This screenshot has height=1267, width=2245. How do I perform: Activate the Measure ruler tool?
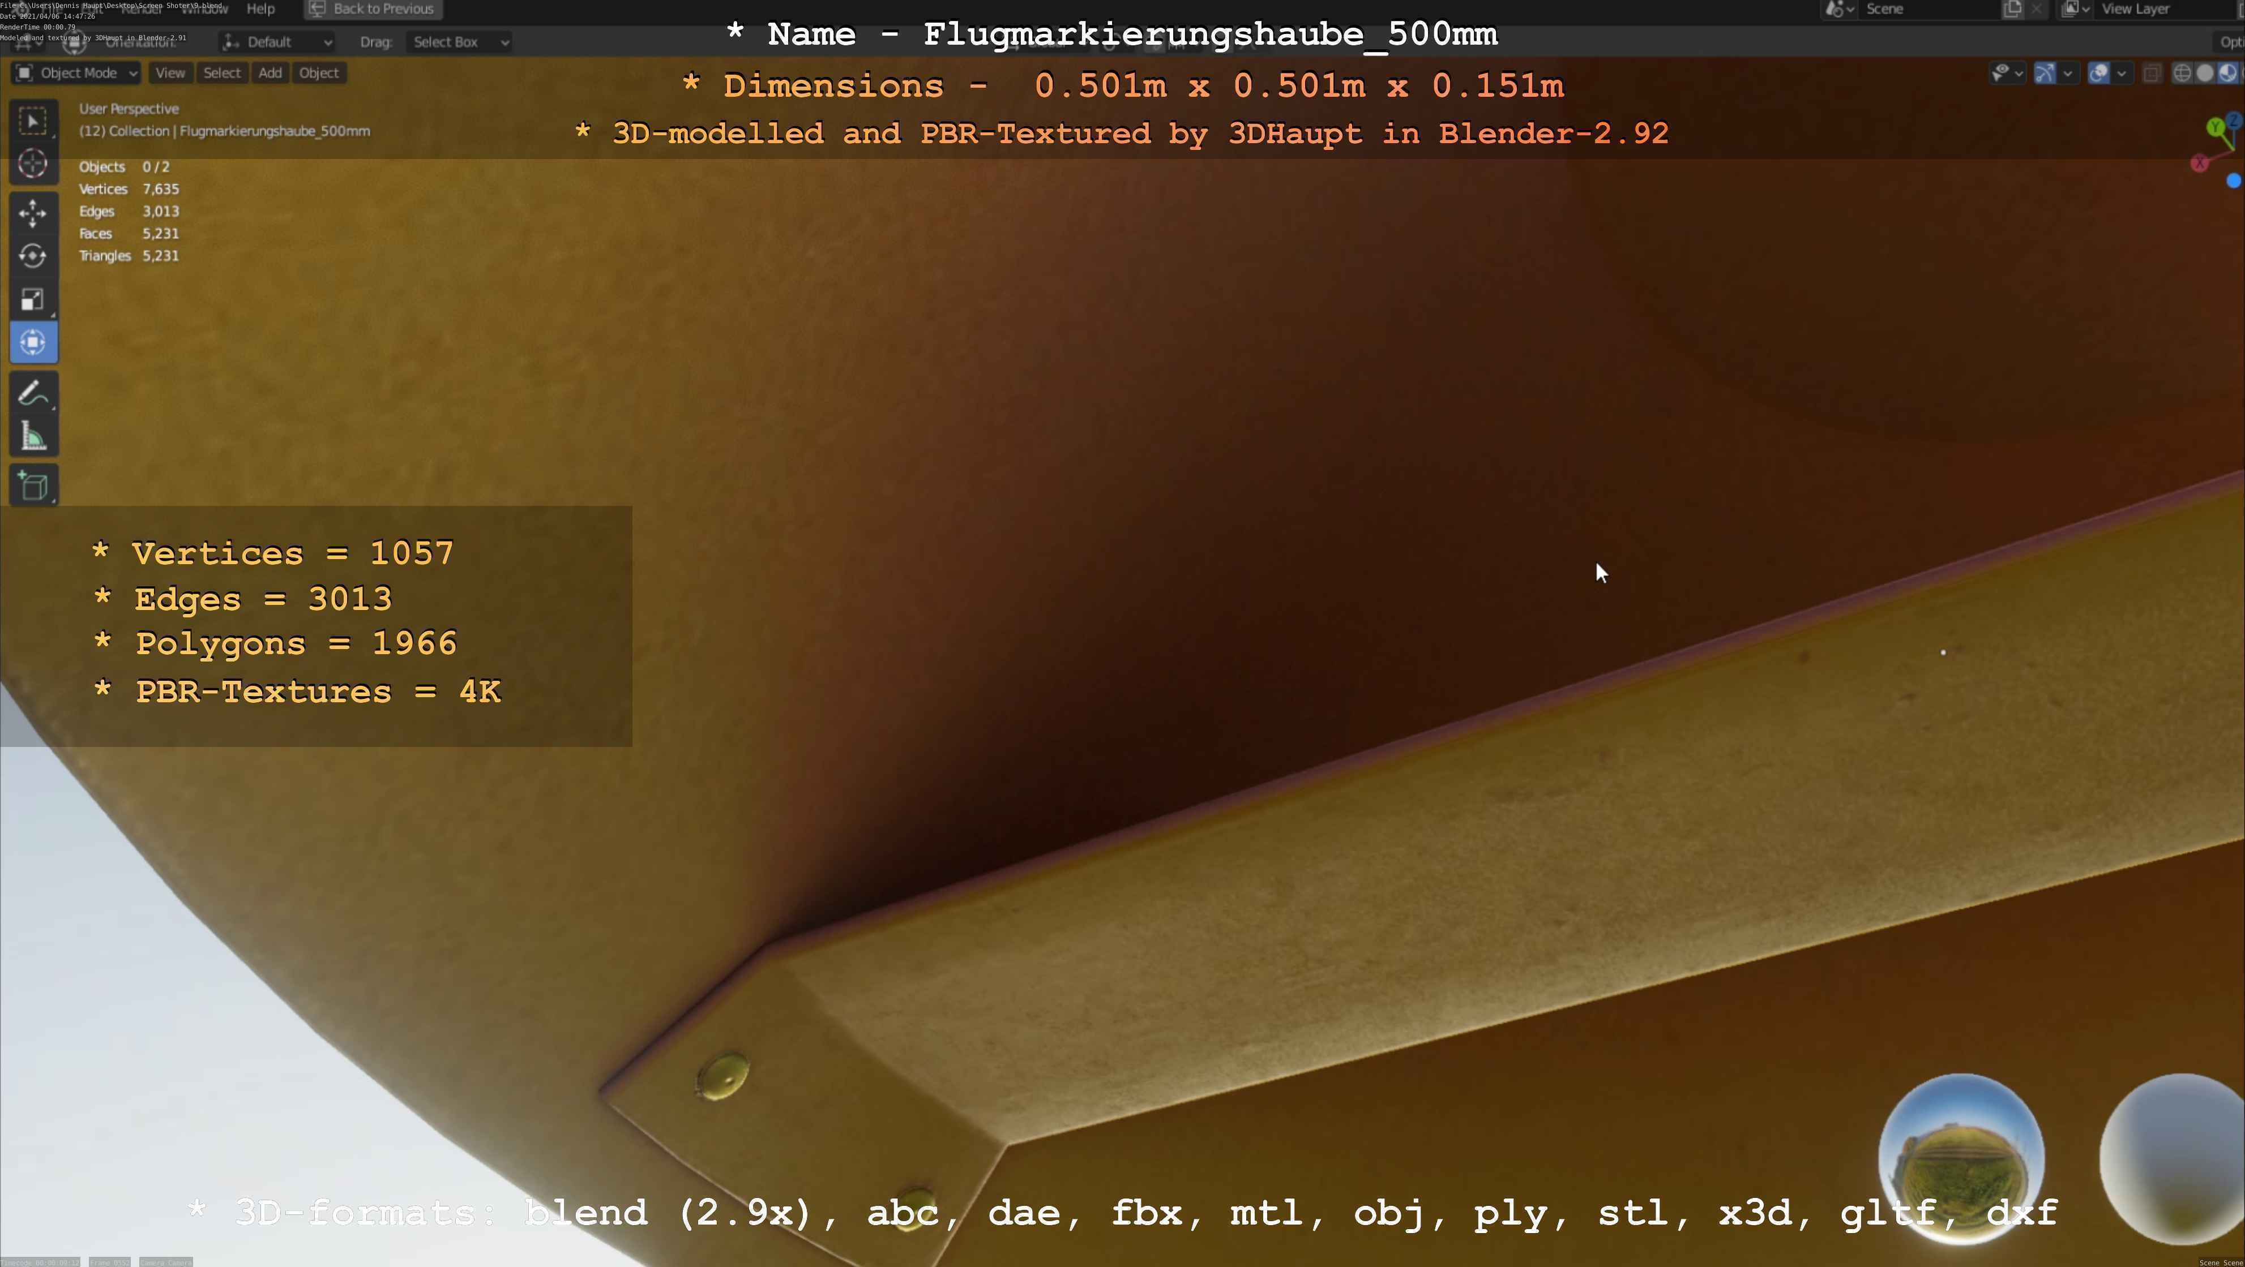(33, 436)
